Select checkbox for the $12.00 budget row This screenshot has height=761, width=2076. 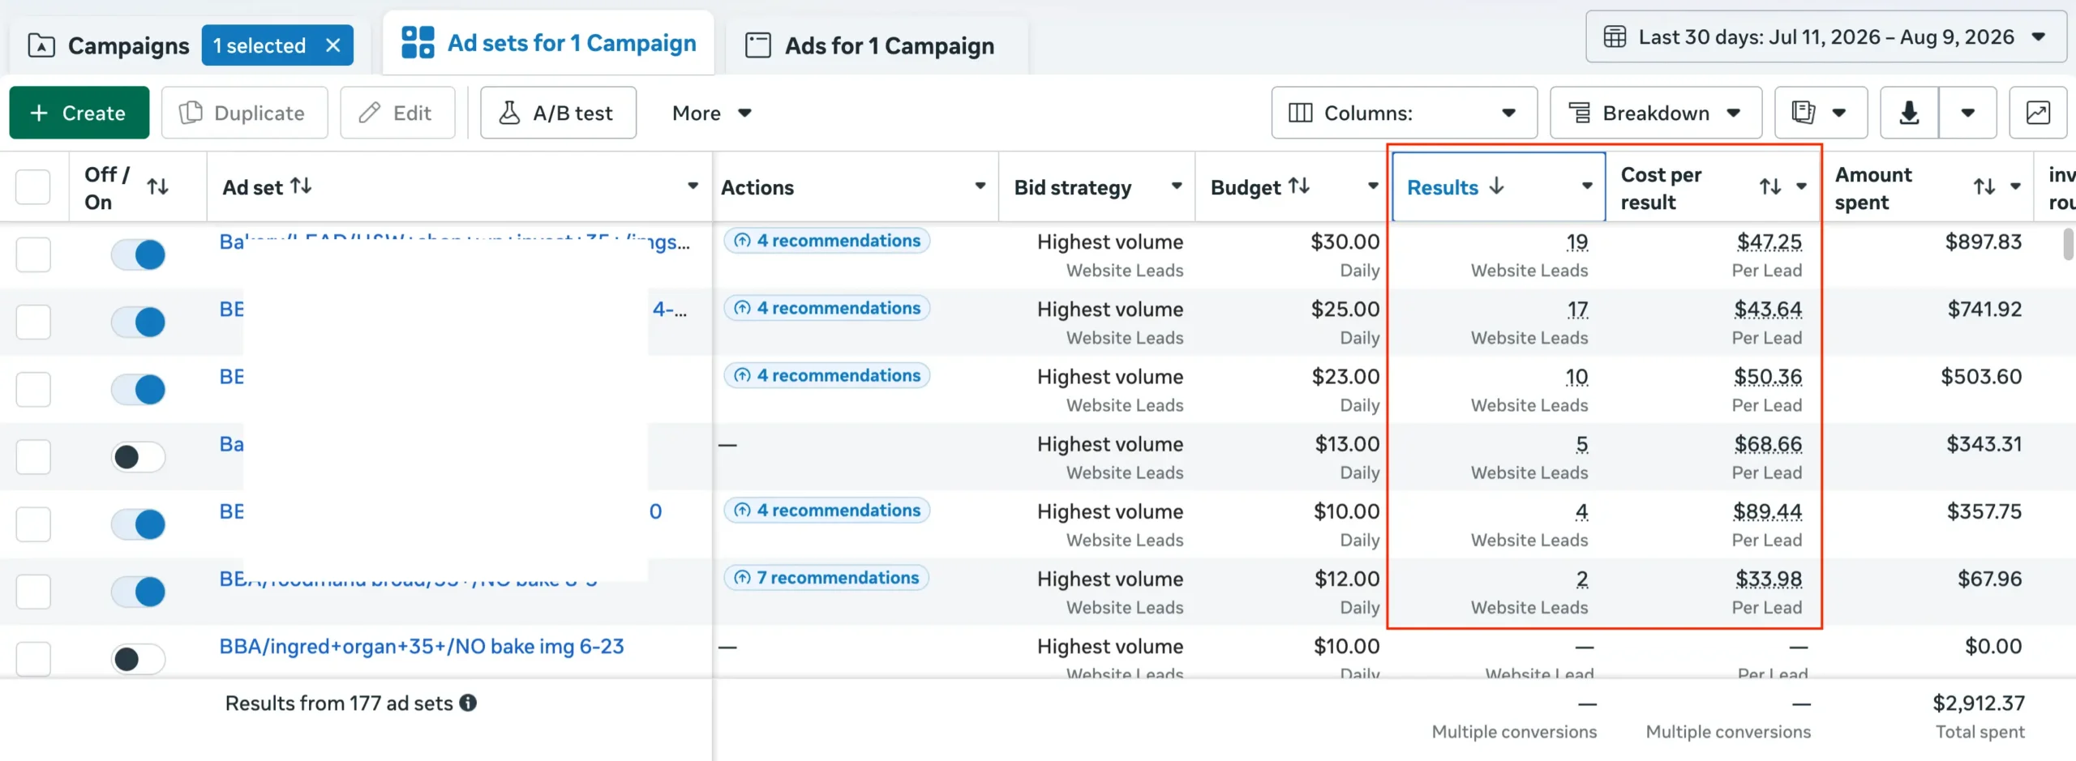coord(33,591)
